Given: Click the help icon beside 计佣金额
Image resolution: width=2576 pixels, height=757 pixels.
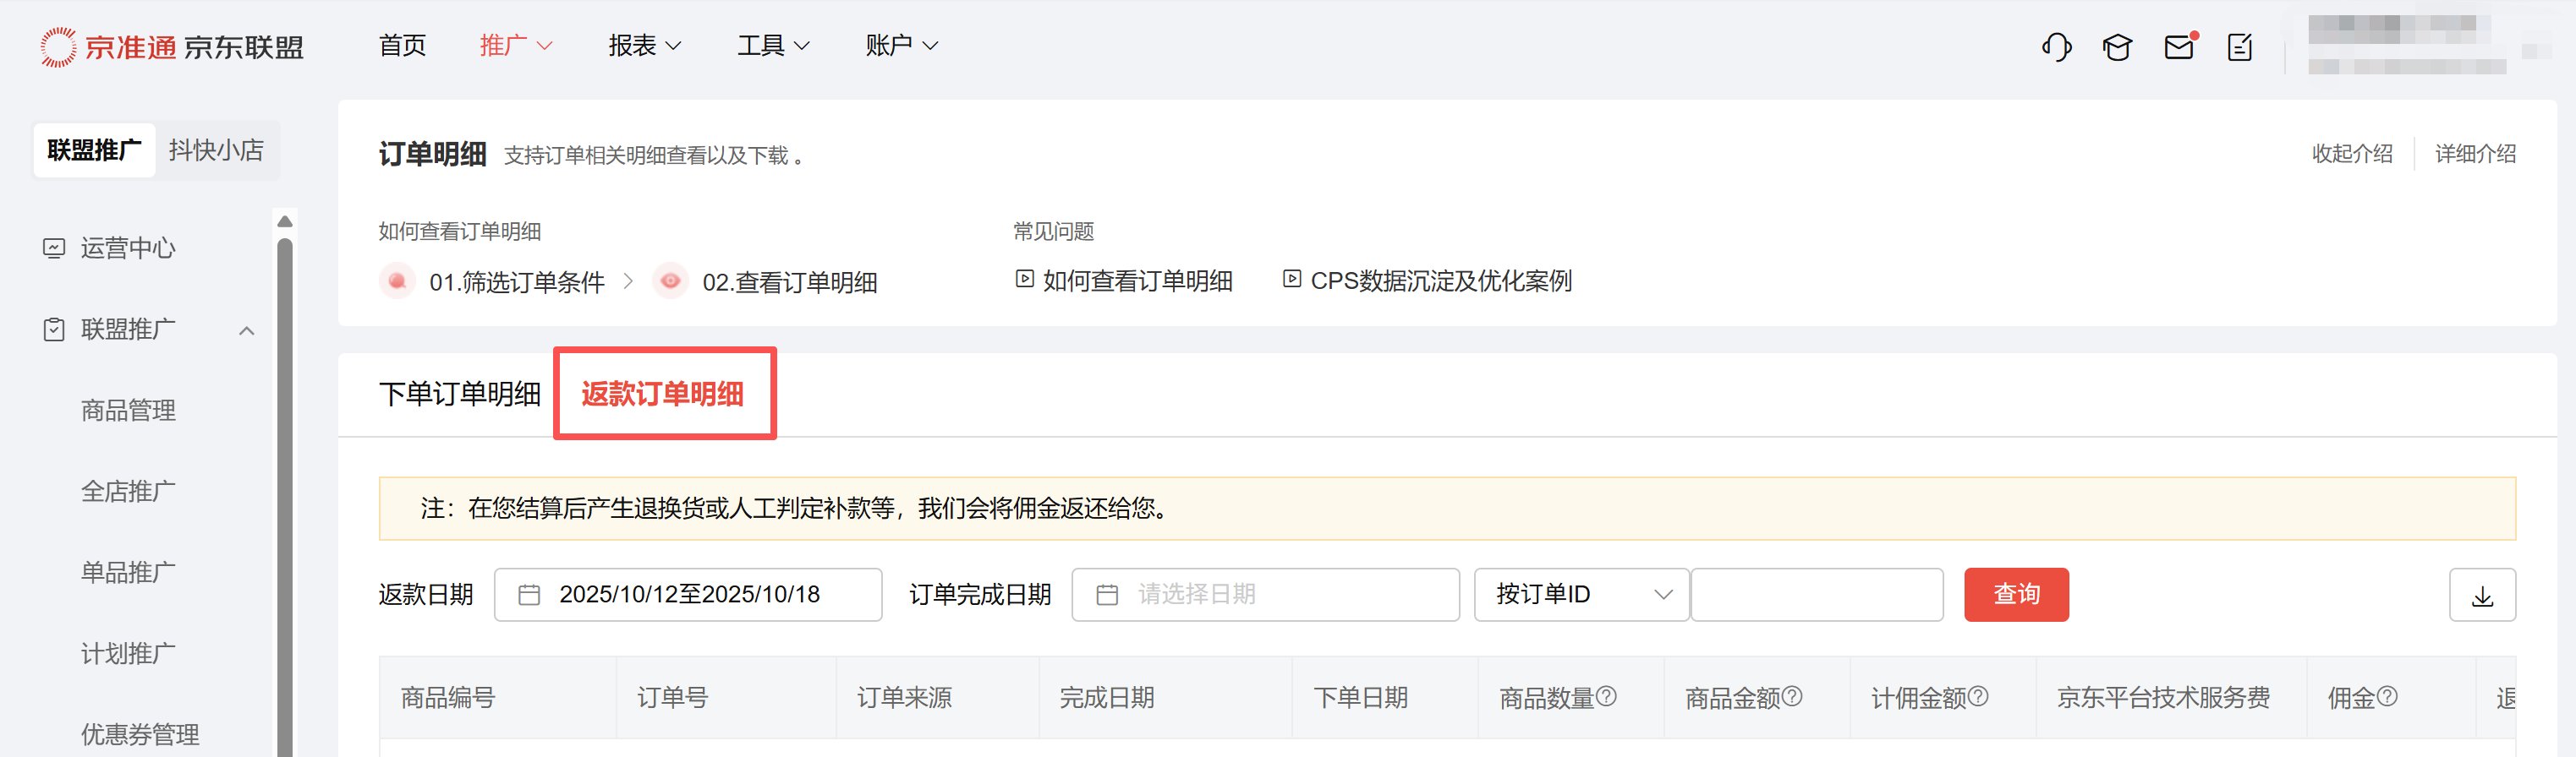Looking at the screenshot, I should [x=1978, y=696].
